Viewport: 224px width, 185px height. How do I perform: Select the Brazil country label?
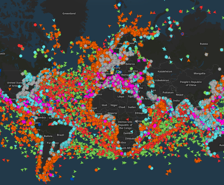60,135
